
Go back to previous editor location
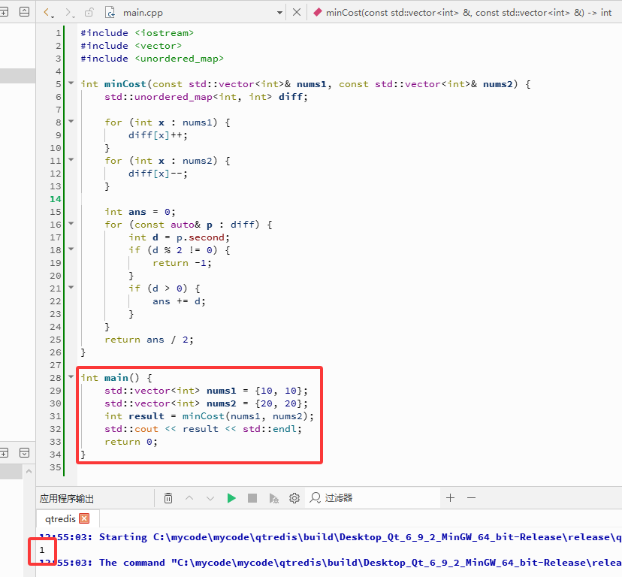pos(48,13)
